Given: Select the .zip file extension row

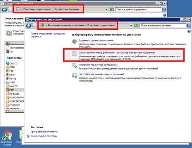Looking at the screenshot, I should [x=15, y=52].
